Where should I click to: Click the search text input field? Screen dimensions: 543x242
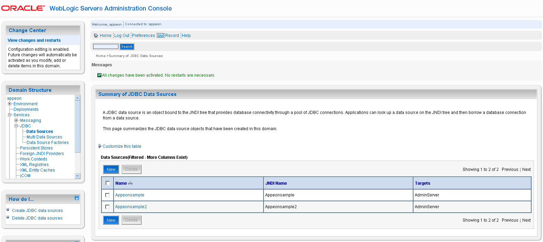coord(106,47)
